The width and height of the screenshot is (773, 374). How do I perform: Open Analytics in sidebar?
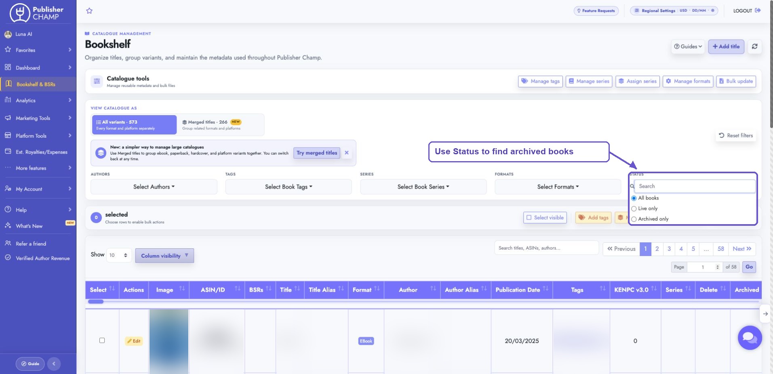[x=38, y=100]
